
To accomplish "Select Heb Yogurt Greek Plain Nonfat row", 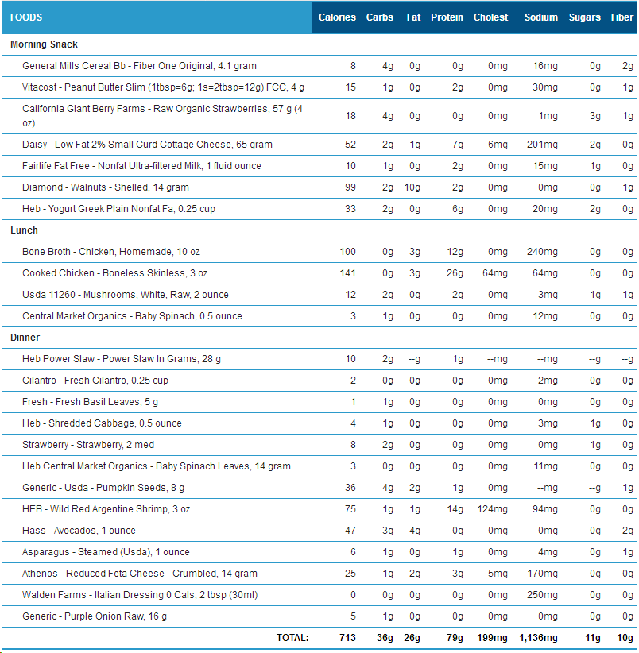I will coord(319,209).
